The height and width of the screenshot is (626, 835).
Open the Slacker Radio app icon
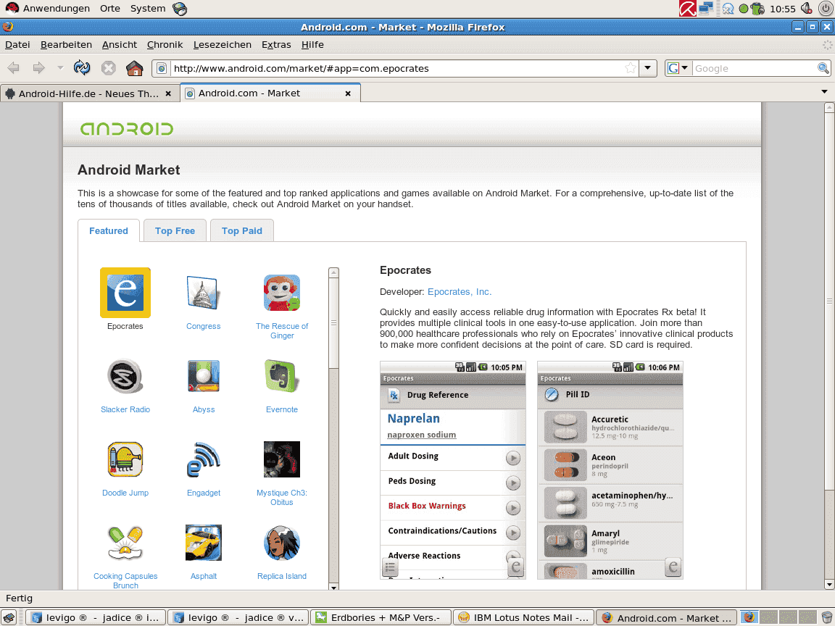[125, 376]
